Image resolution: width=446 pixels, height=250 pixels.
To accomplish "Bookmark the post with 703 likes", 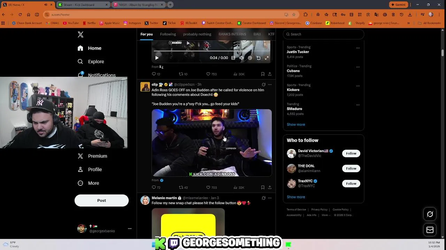I will click(x=263, y=187).
